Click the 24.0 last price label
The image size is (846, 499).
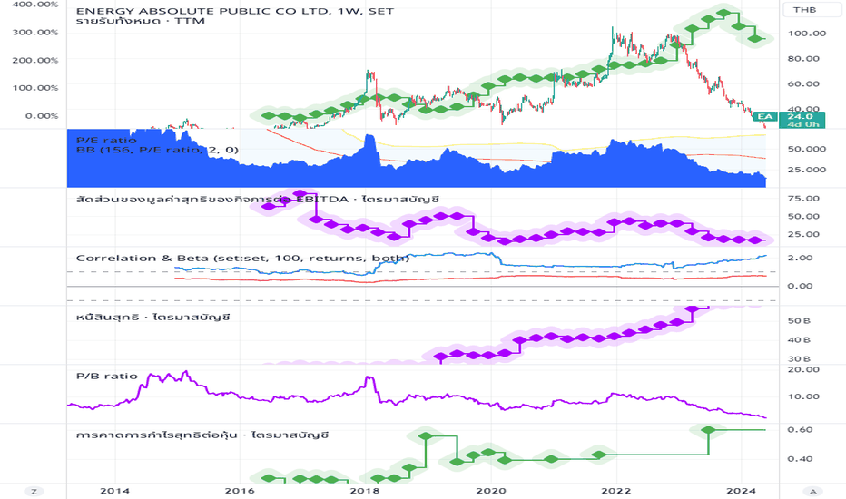800,116
